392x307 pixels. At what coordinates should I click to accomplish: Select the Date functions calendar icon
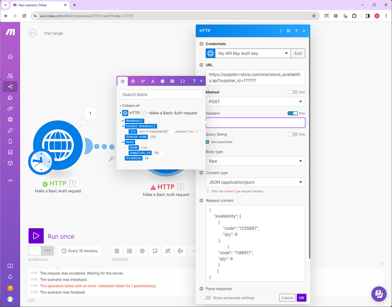coord(163,81)
